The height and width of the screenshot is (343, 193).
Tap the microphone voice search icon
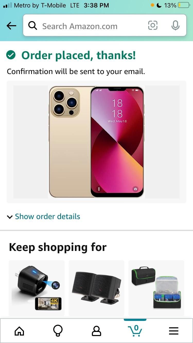pyautogui.click(x=175, y=25)
